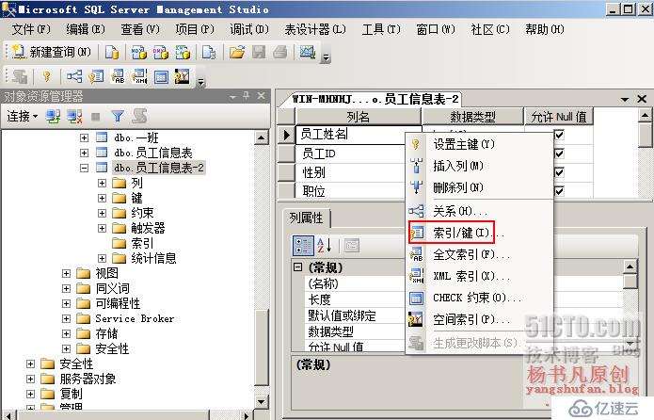Click the categorized view icon in column properties

303,246
